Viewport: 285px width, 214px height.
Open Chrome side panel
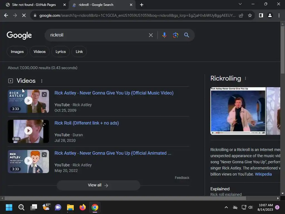click(x=261, y=16)
